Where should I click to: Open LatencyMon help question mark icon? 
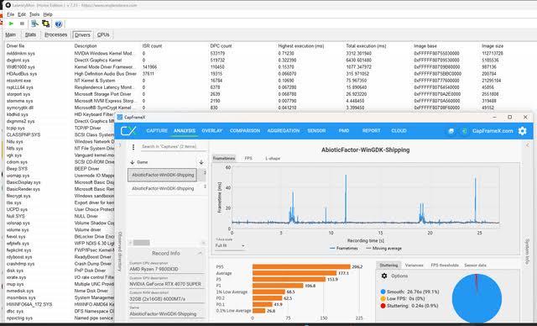tap(59, 24)
